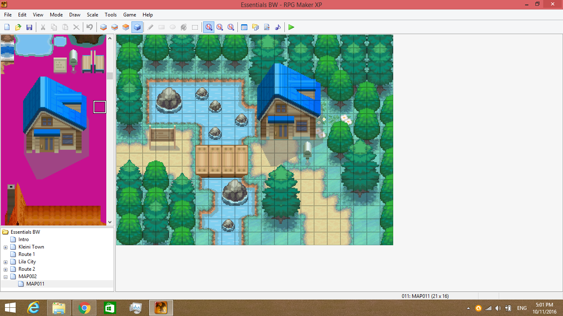Select the Route 1 map
Viewport: 563px width, 316px height.
click(27, 254)
